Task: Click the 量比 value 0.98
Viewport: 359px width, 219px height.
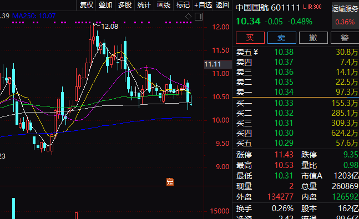Action: [351, 165]
